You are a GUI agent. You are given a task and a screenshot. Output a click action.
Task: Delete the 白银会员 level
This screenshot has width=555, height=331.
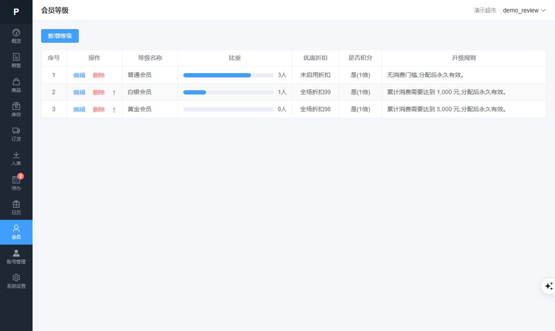(x=99, y=92)
